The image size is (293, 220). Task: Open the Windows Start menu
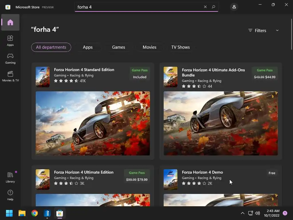(9, 213)
